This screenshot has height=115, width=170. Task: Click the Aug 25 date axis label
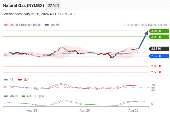pyautogui.click(x=85, y=110)
